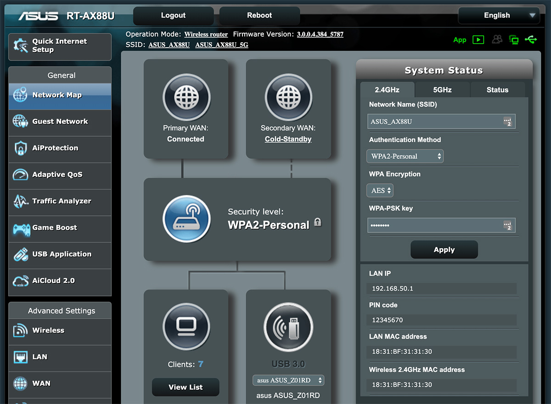This screenshot has height=404, width=551.
Task: Switch to the 5GHz tab
Action: (x=442, y=90)
